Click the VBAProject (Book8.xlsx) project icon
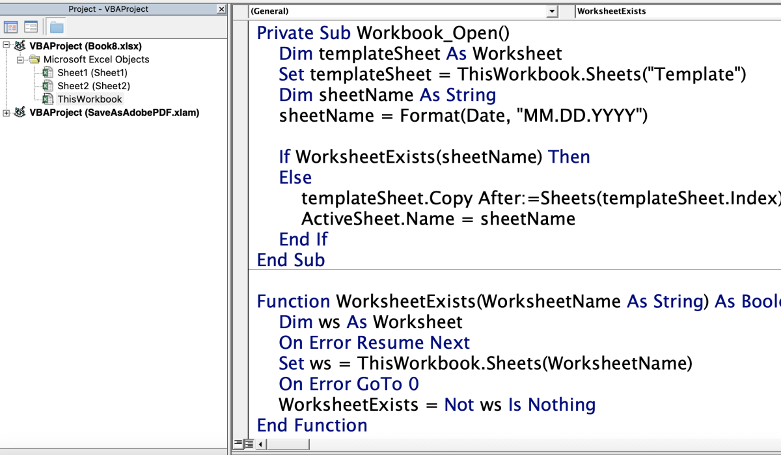Viewport: 781px width, 455px height. point(20,46)
